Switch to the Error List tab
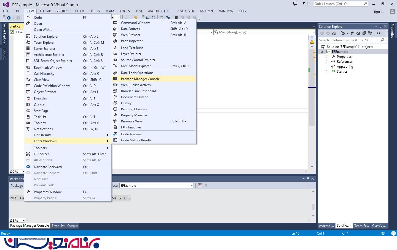This screenshot has height=250, width=397. click(58, 226)
